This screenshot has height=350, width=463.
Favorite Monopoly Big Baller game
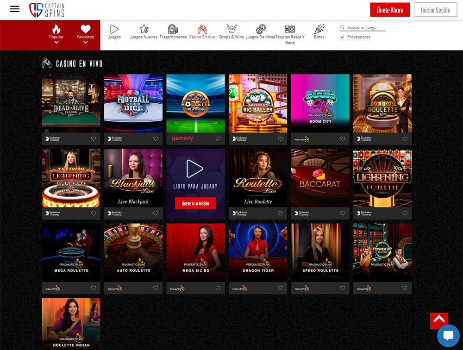280,138
